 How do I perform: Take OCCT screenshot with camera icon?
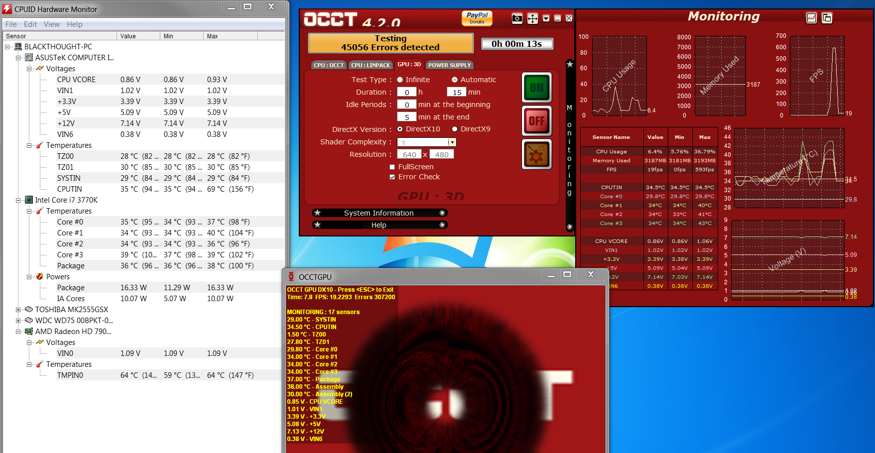point(517,18)
